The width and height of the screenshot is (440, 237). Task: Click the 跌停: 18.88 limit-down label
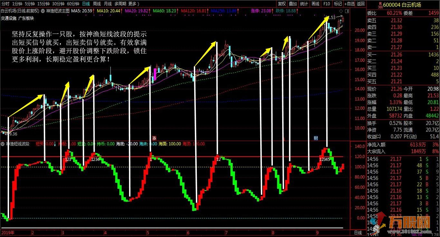[x=286, y=11]
